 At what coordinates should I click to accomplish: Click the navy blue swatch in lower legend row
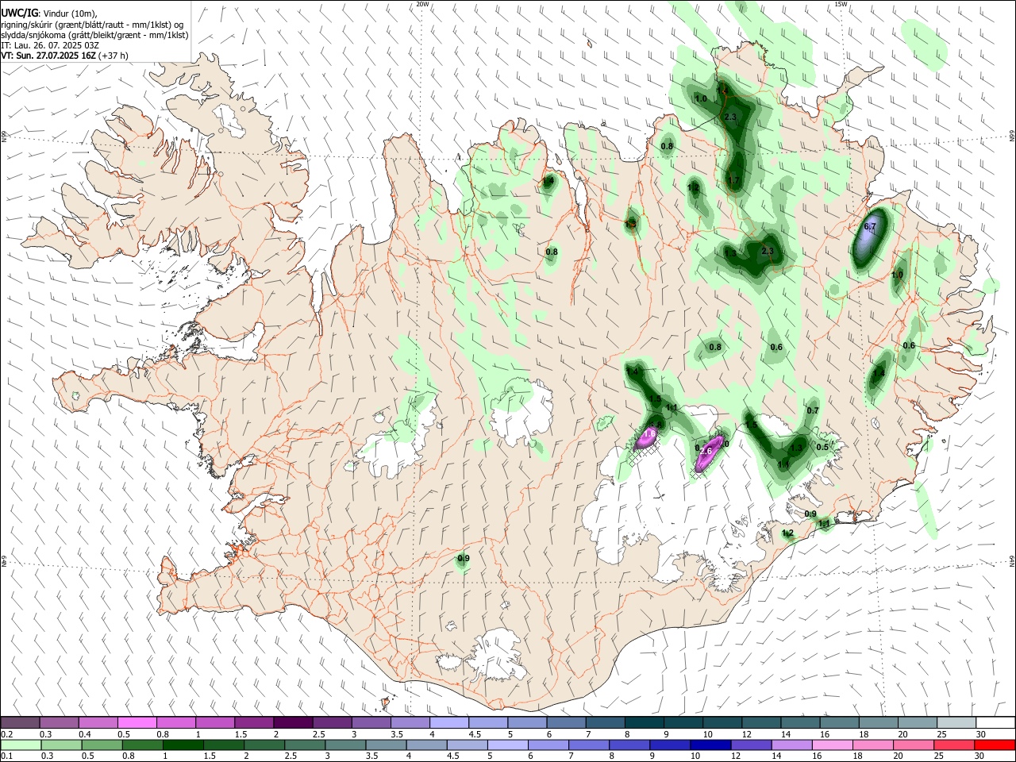[x=709, y=745]
